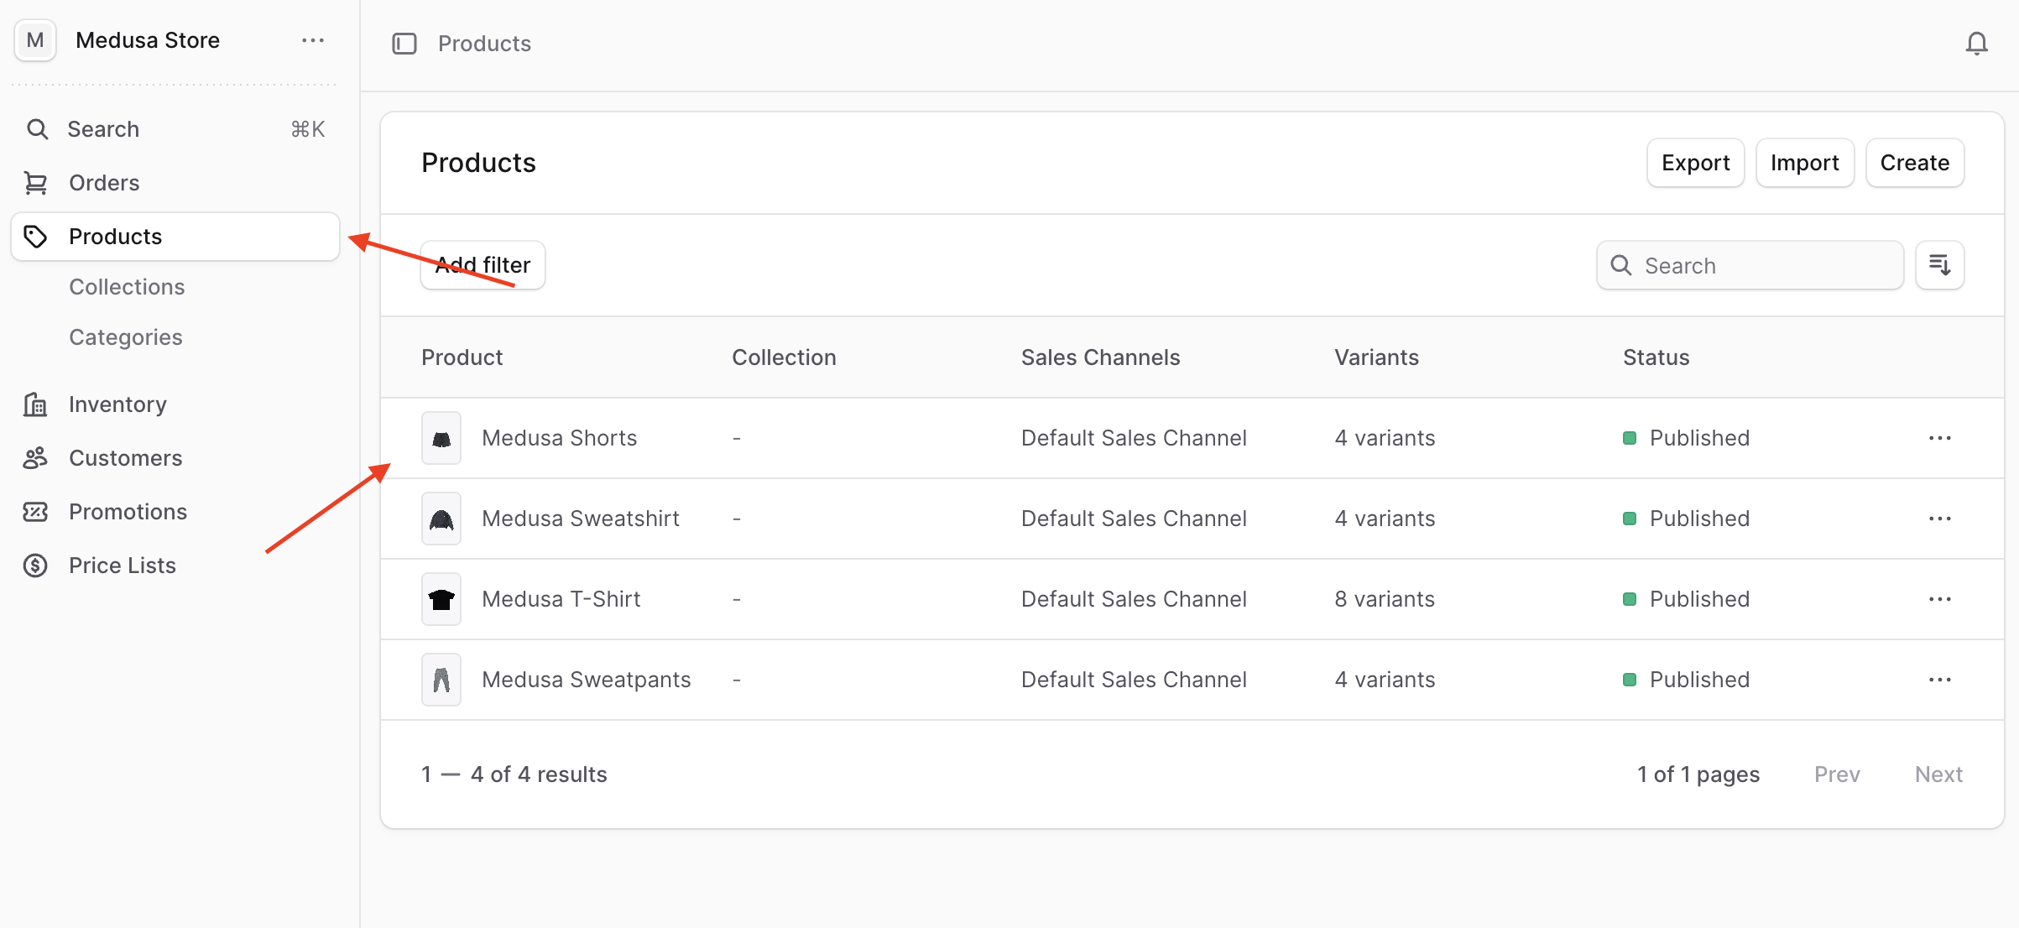Image resolution: width=2019 pixels, height=928 pixels.
Task: Click the Medusa T-Shirt thumbnail
Action: pyautogui.click(x=441, y=599)
